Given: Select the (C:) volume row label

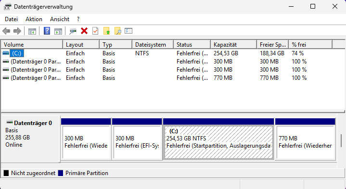Looking at the screenshot, I should (x=16, y=53).
